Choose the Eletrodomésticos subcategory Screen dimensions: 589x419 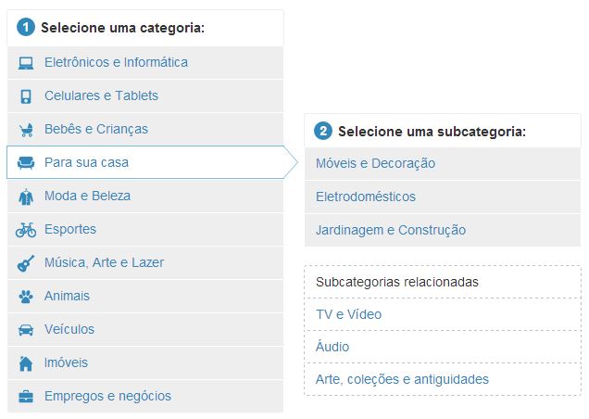coord(365,197)
